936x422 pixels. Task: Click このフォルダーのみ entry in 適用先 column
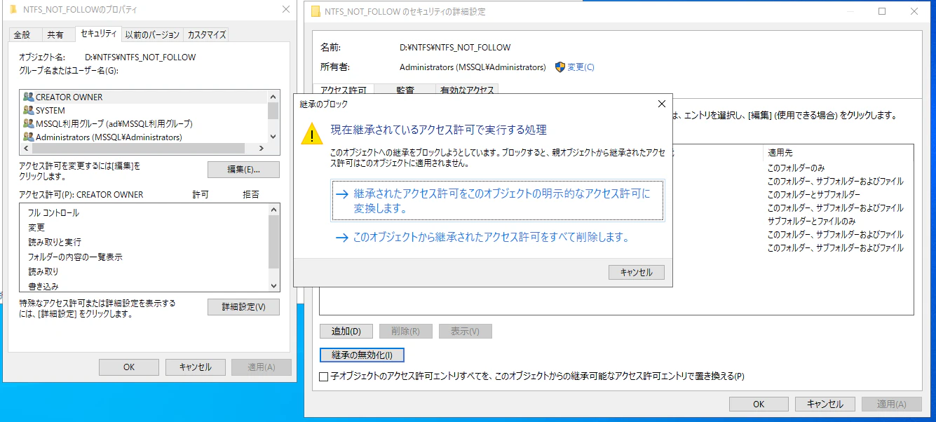click(796, 168)
